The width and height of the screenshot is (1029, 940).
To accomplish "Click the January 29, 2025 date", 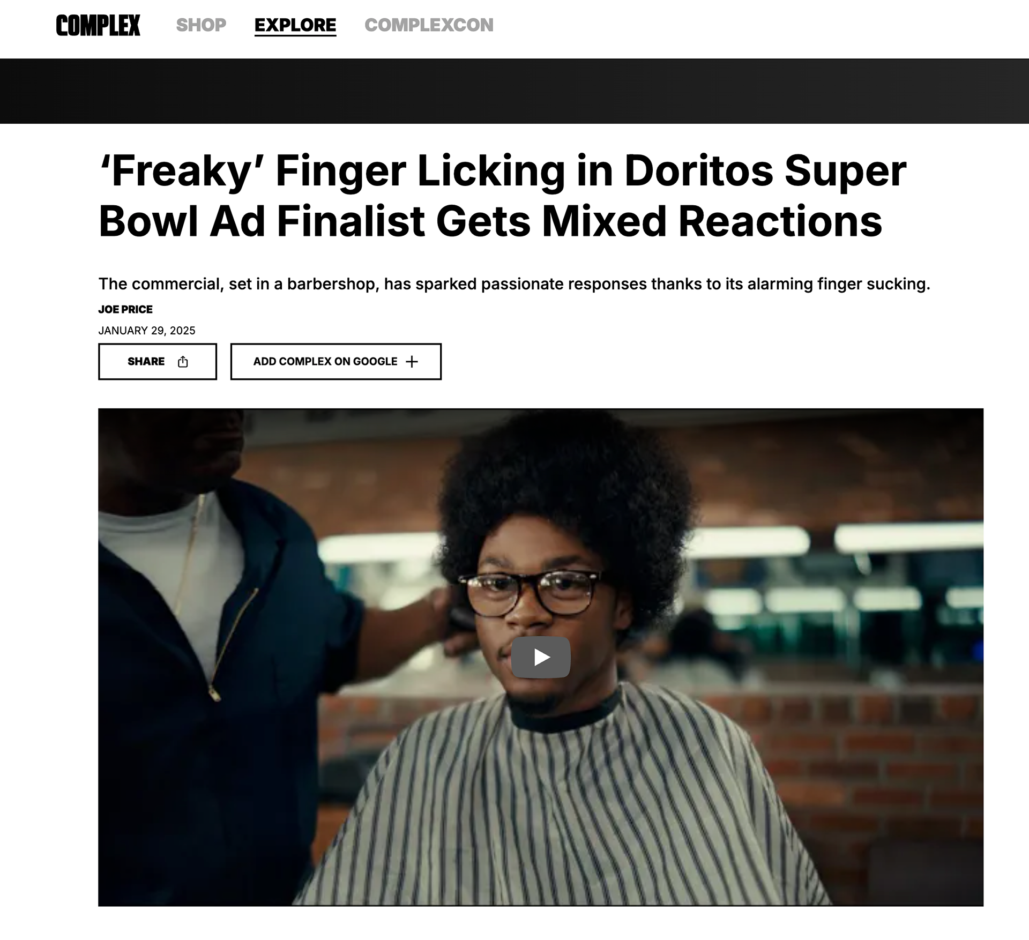I will 147,331.
